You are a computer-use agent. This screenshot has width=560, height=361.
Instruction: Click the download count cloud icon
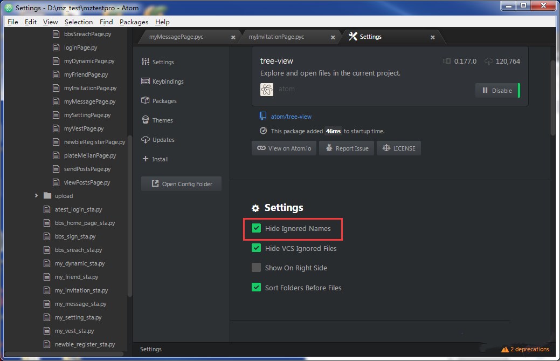tap(488, 61)
